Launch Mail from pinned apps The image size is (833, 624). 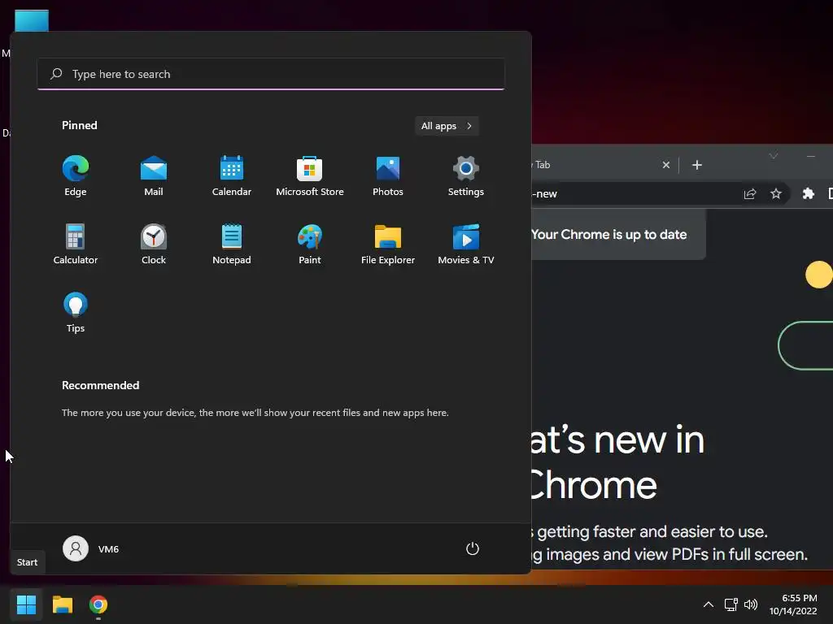[154, 176]
